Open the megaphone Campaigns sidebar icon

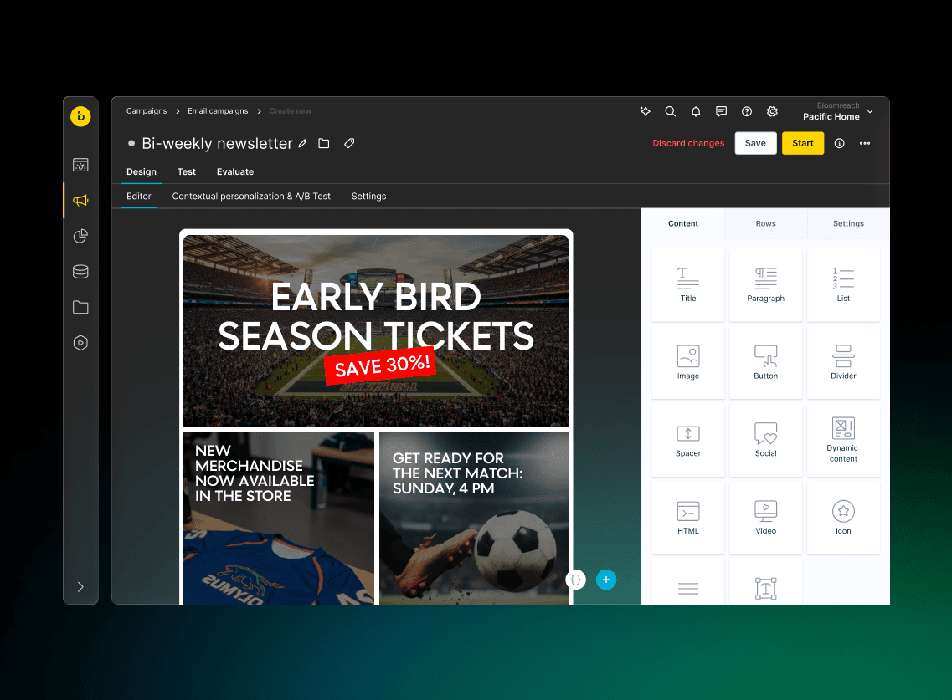[80, 201]
